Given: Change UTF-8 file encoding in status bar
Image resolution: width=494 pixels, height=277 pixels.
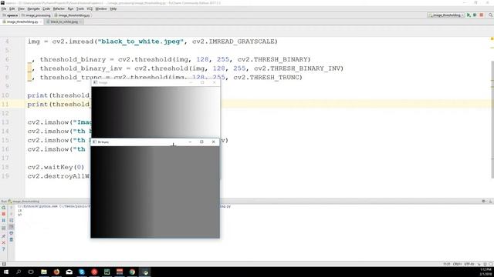Looking at the screenshot, I should (469, 264).
